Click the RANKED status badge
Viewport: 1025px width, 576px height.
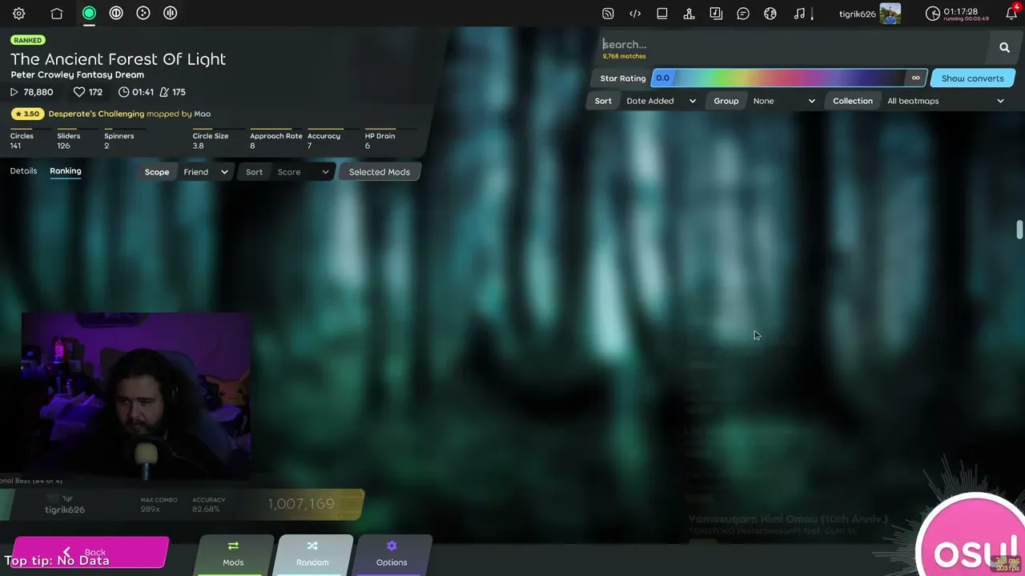click(28, 40)
